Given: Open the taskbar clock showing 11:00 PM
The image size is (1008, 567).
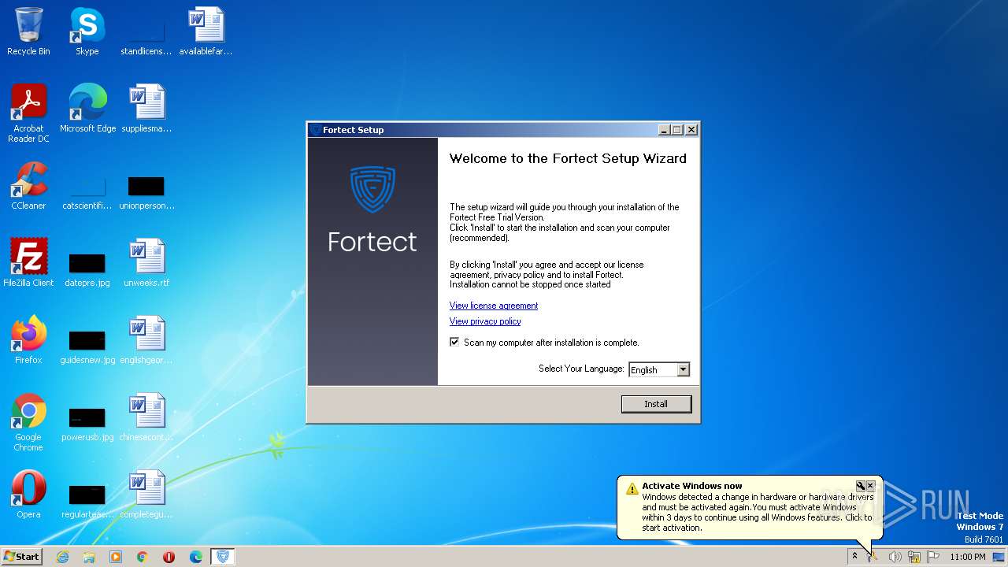Looking at the screenshot, I should [x=967, y=557].
